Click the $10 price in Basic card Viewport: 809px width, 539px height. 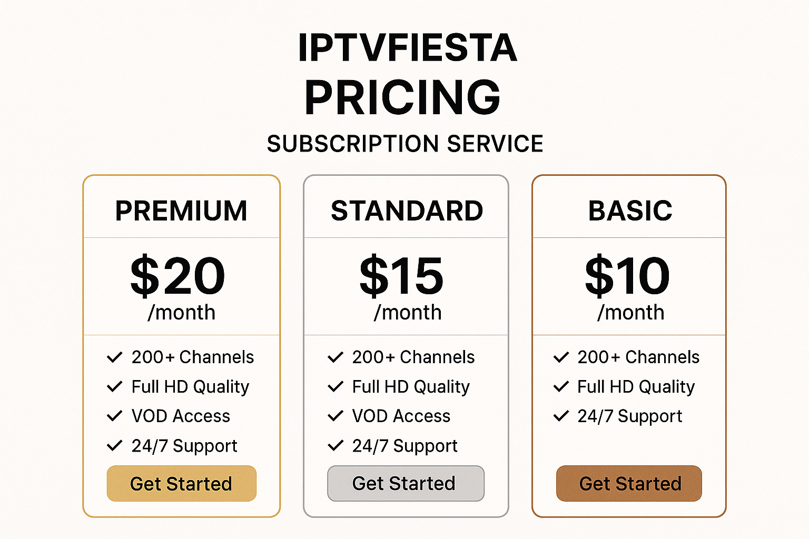click(x=627, y=276)
